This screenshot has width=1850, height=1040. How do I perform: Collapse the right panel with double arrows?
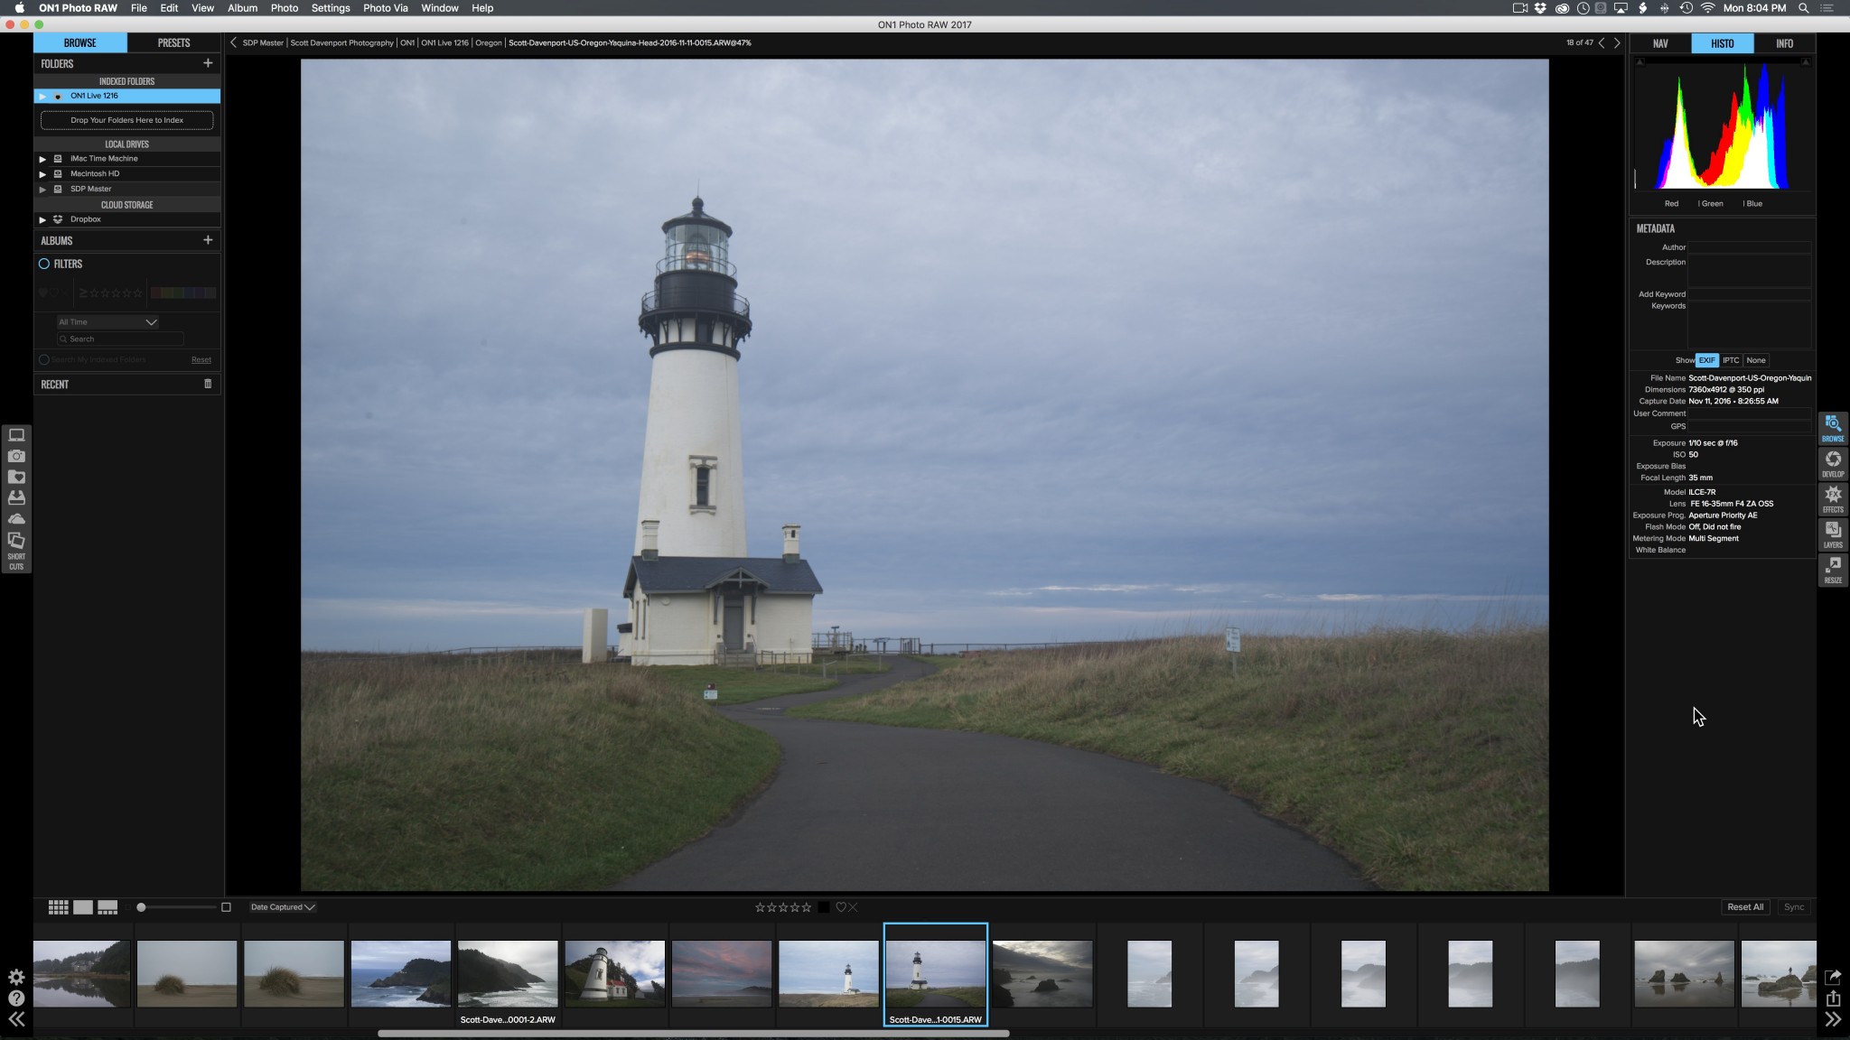[x=1833, y=1020]
